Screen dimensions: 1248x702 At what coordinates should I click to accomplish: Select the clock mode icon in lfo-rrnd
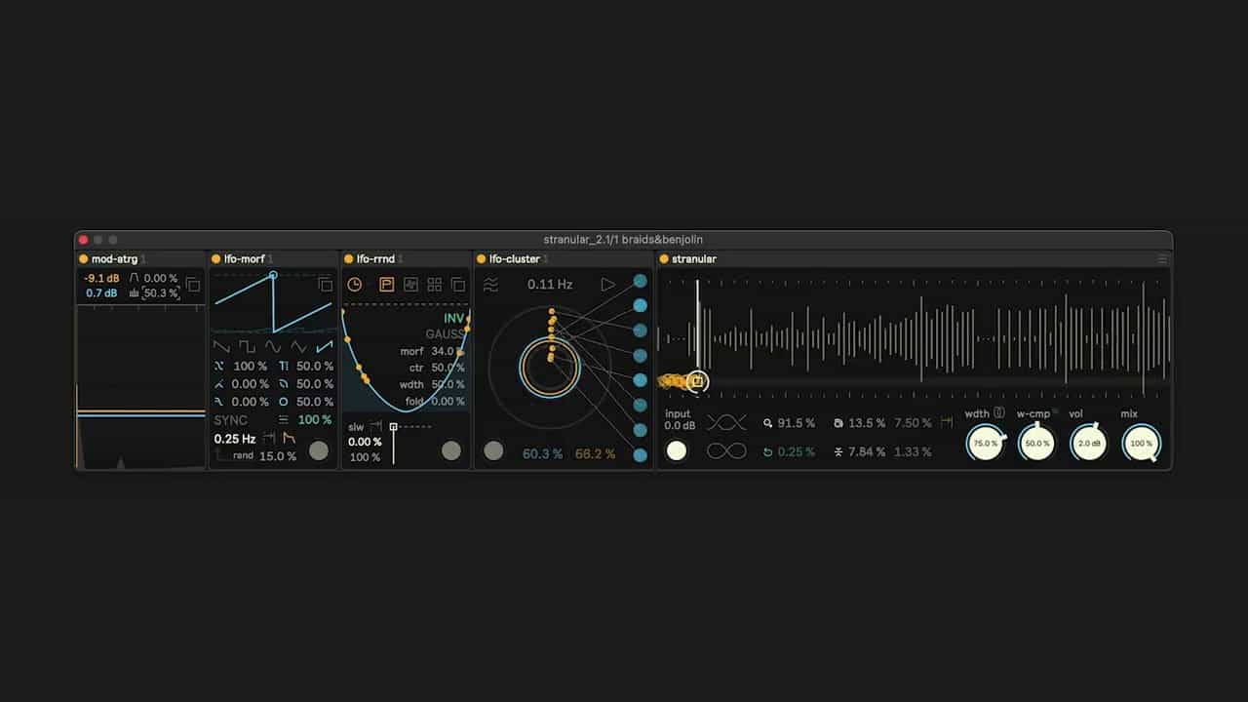point(355,285)
